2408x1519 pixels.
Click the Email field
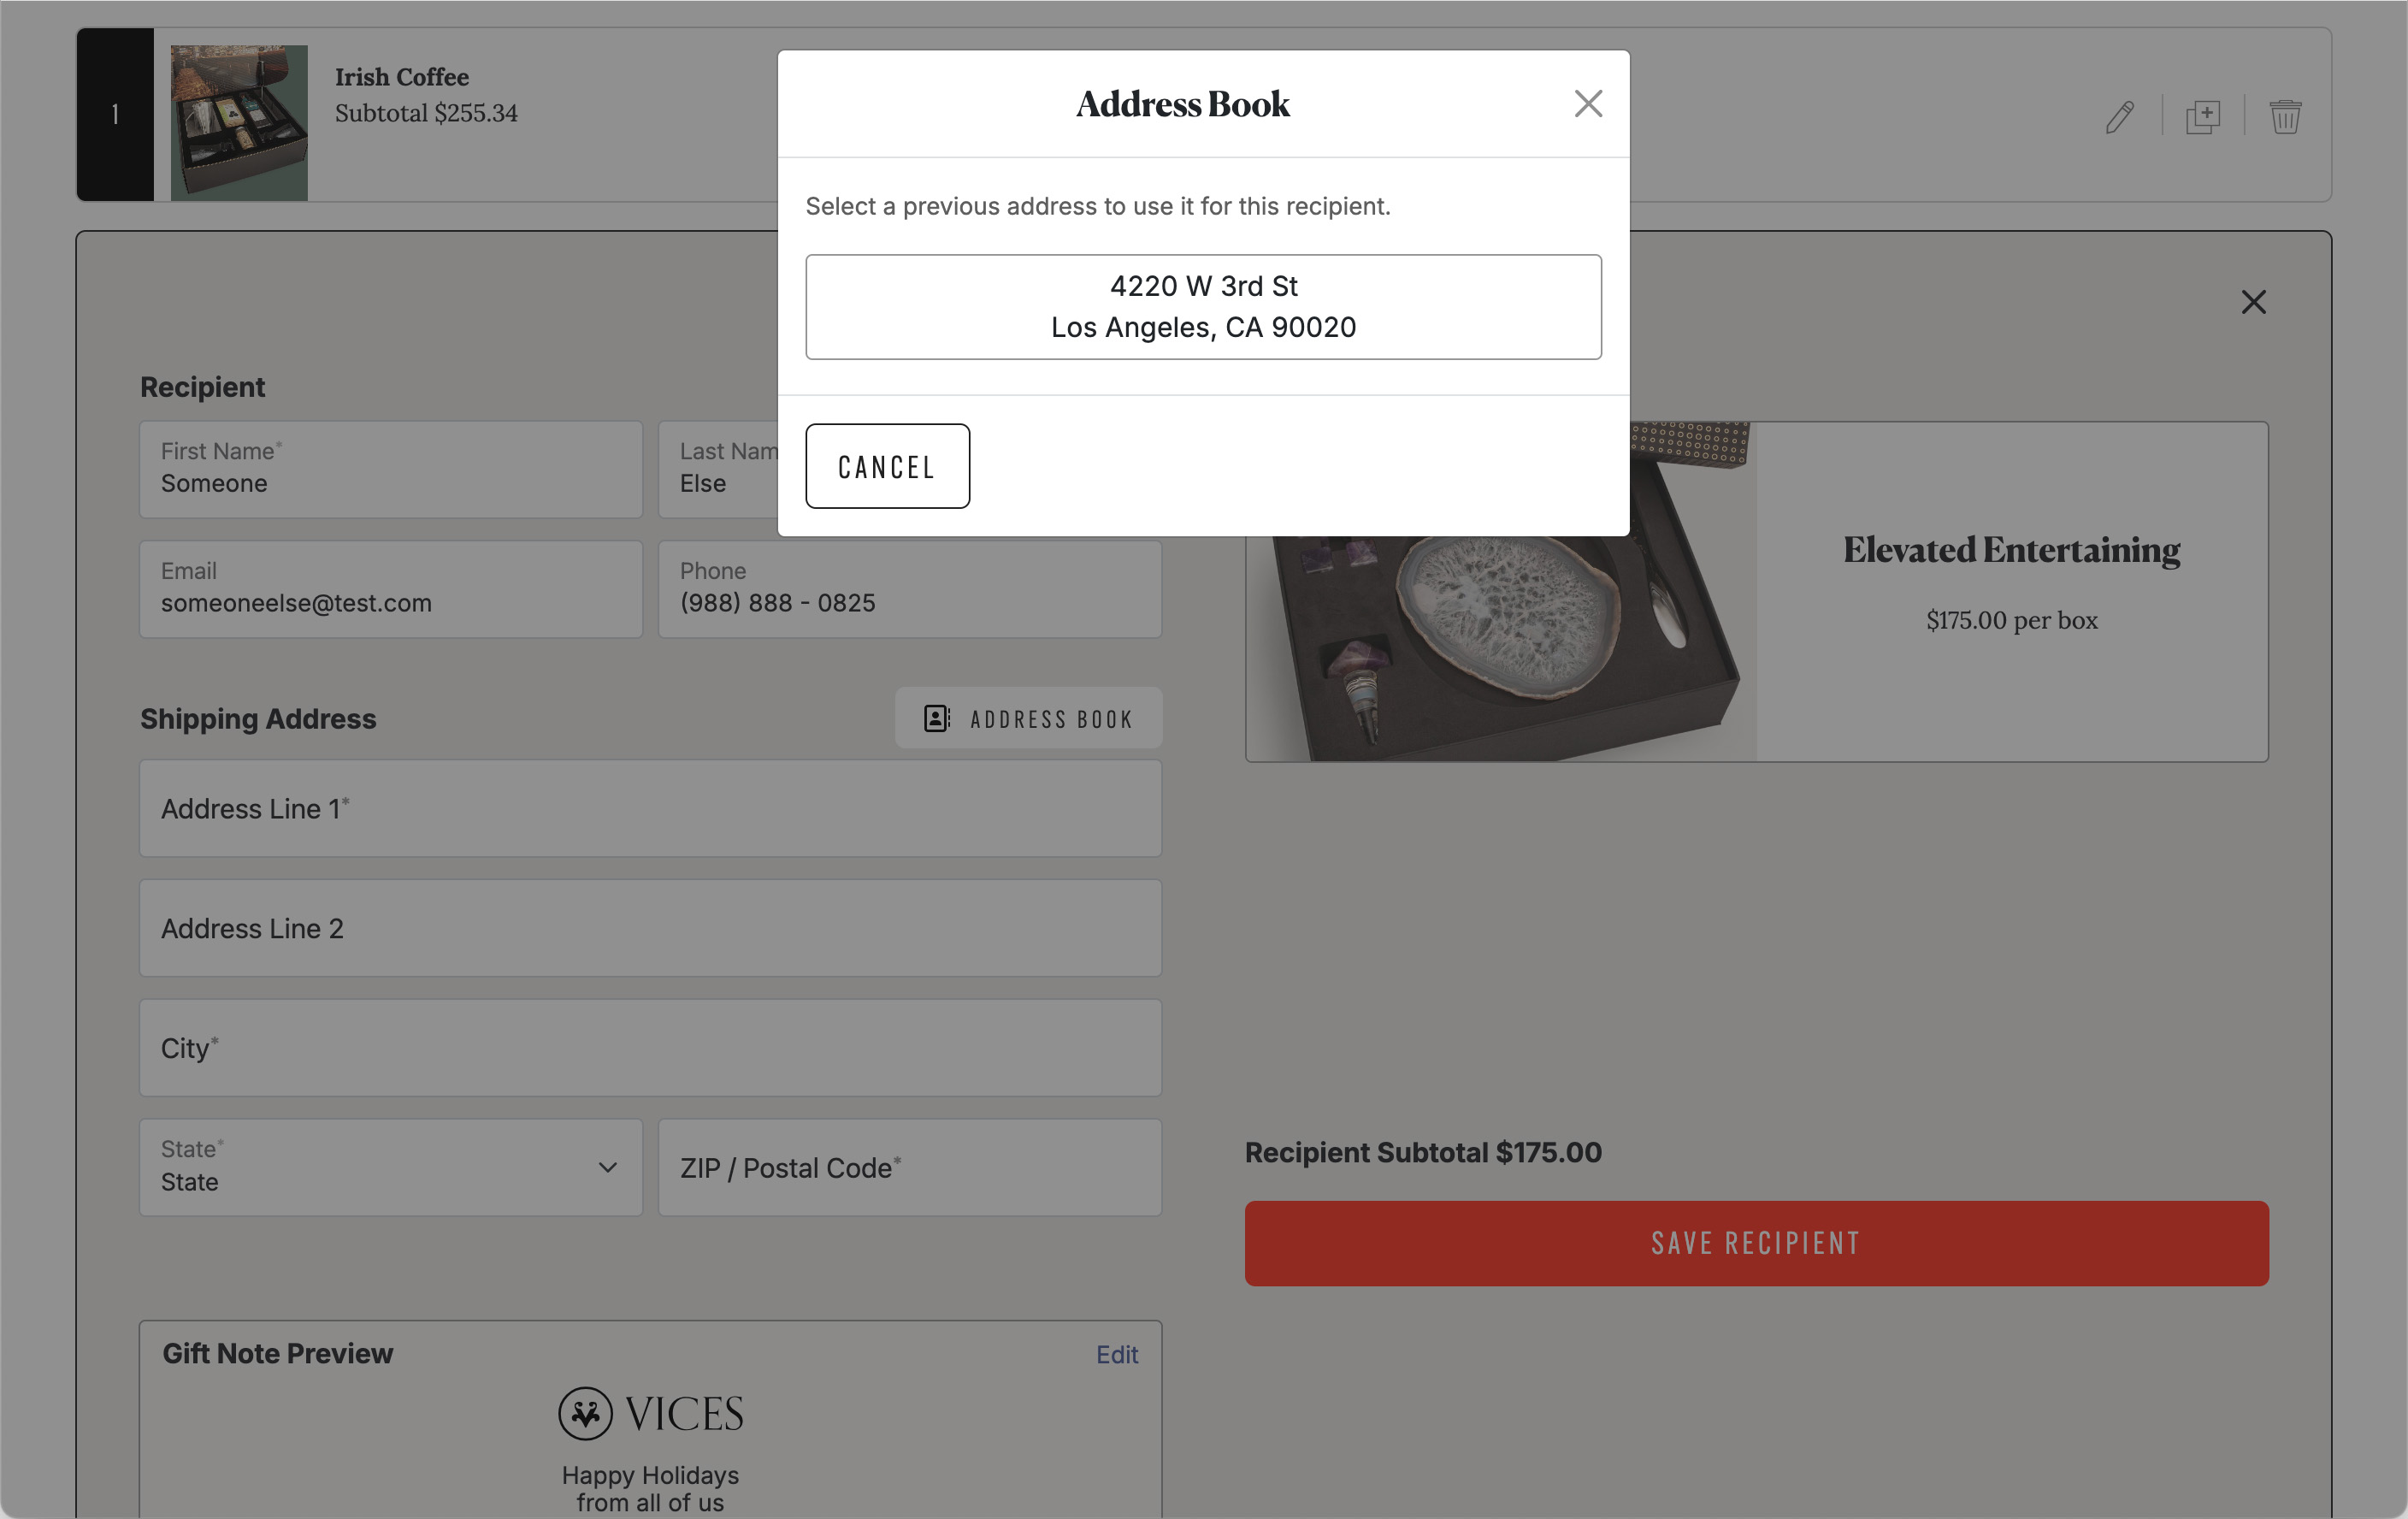point(391,589)
